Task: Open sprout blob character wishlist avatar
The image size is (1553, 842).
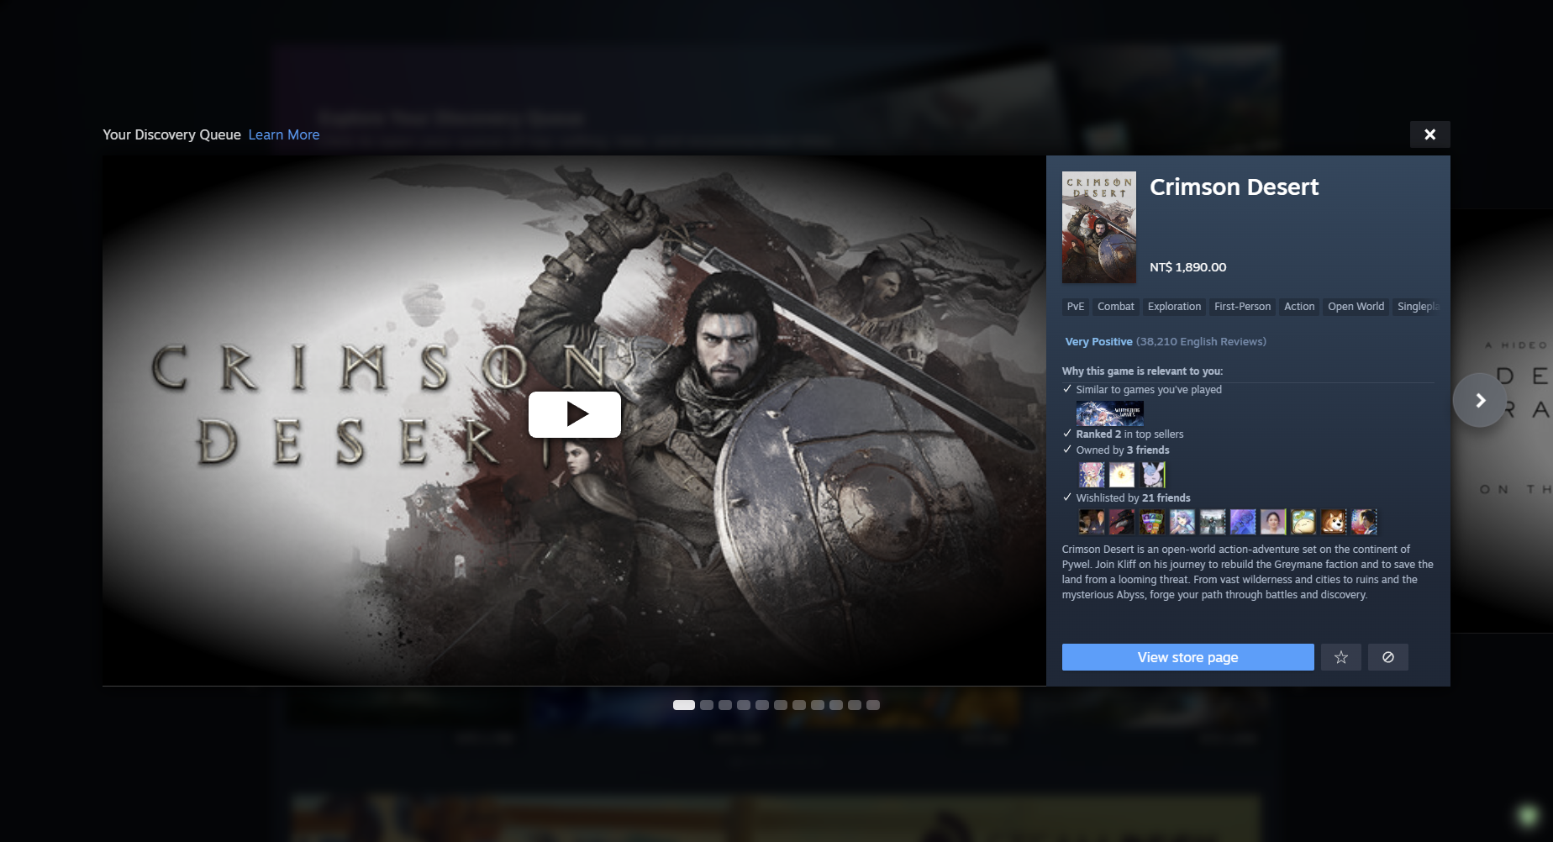Action: tap(1303, 522)
